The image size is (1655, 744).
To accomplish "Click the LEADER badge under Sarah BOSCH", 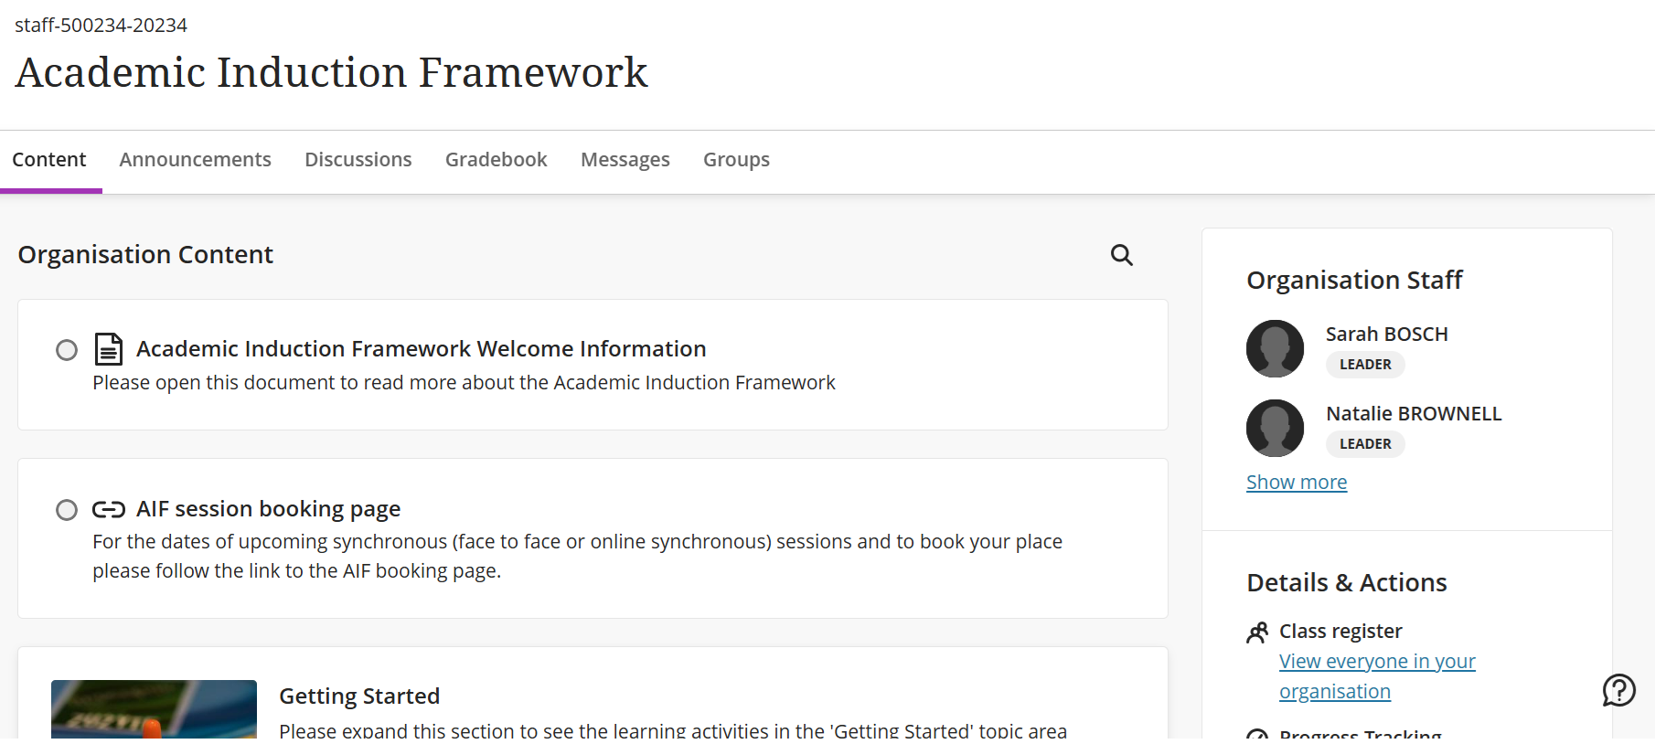I will click(1365, 365).
